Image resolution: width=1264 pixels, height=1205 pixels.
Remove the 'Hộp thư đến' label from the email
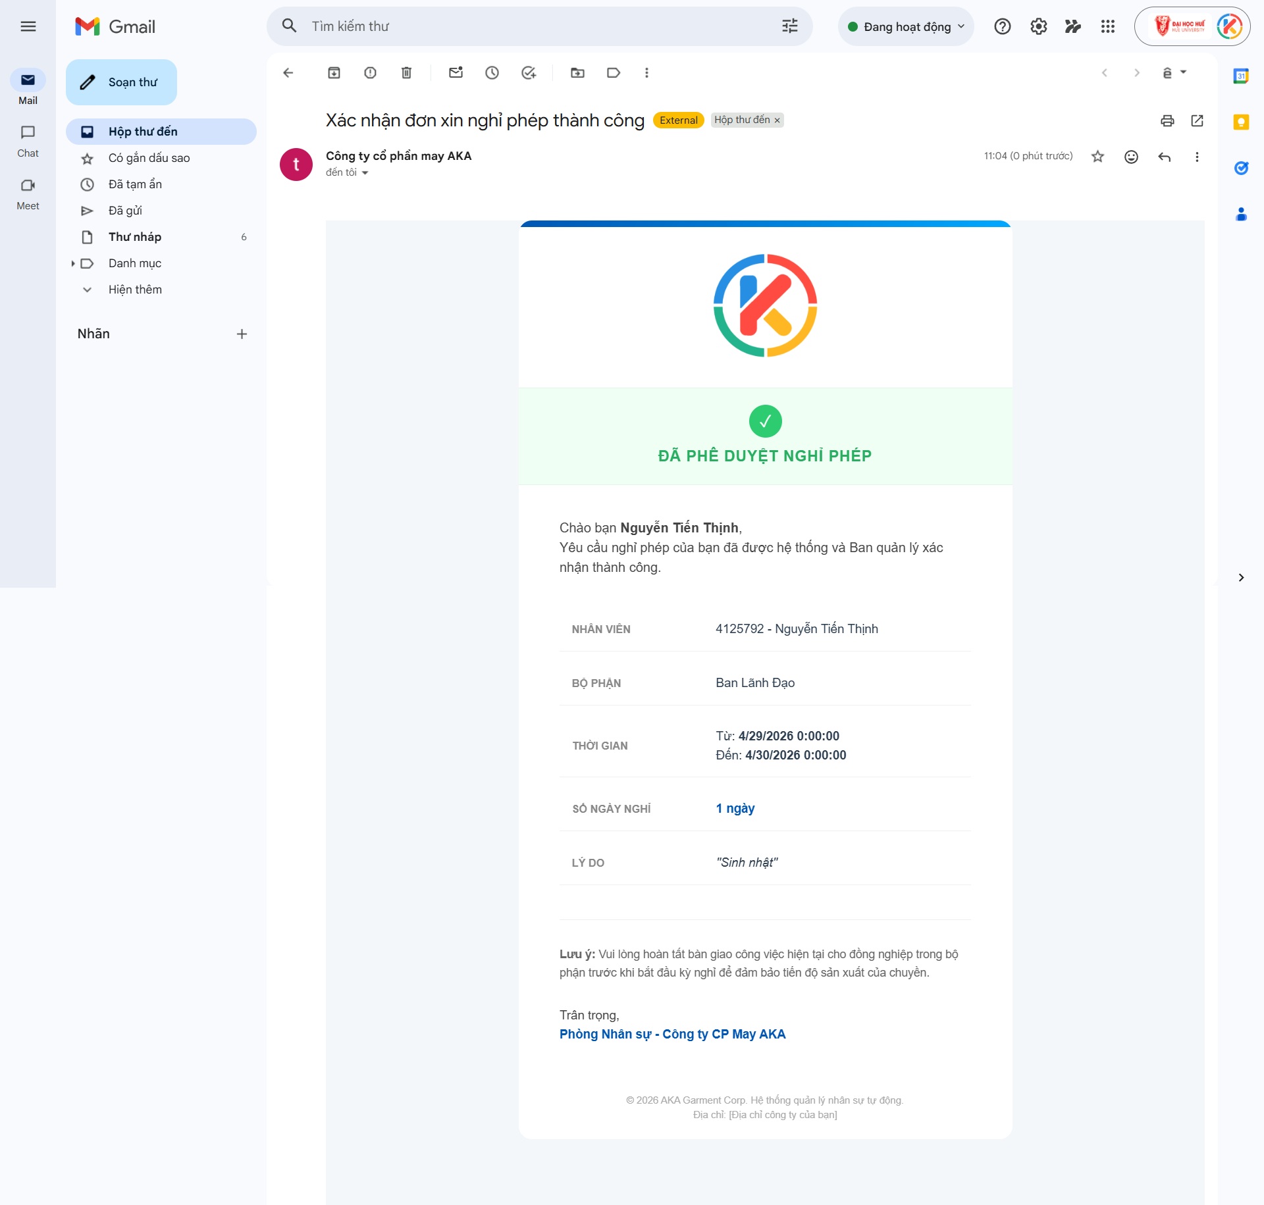778,120
